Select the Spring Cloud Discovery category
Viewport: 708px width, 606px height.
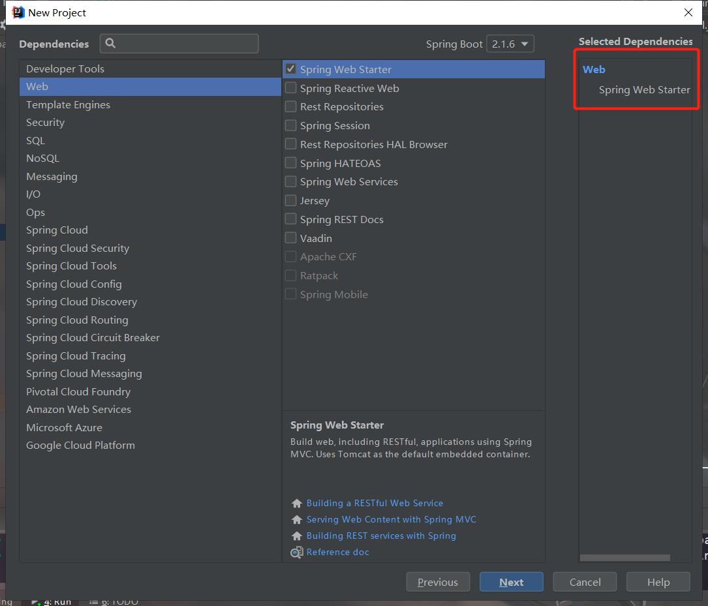pos(150,302)
